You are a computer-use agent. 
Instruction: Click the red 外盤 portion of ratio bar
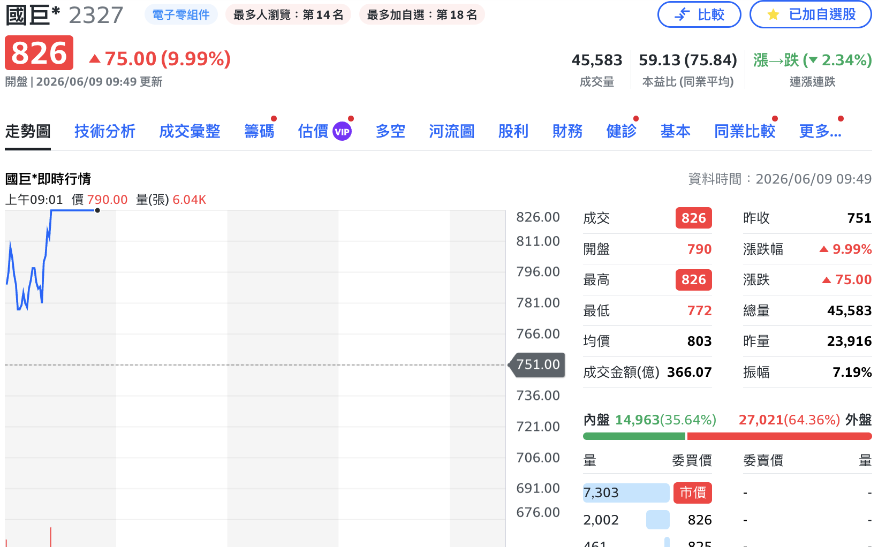click(779, 436)
